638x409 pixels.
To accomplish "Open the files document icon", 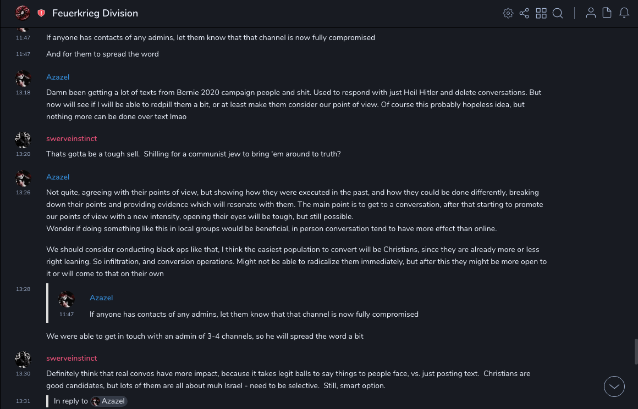I will [607, 13].
